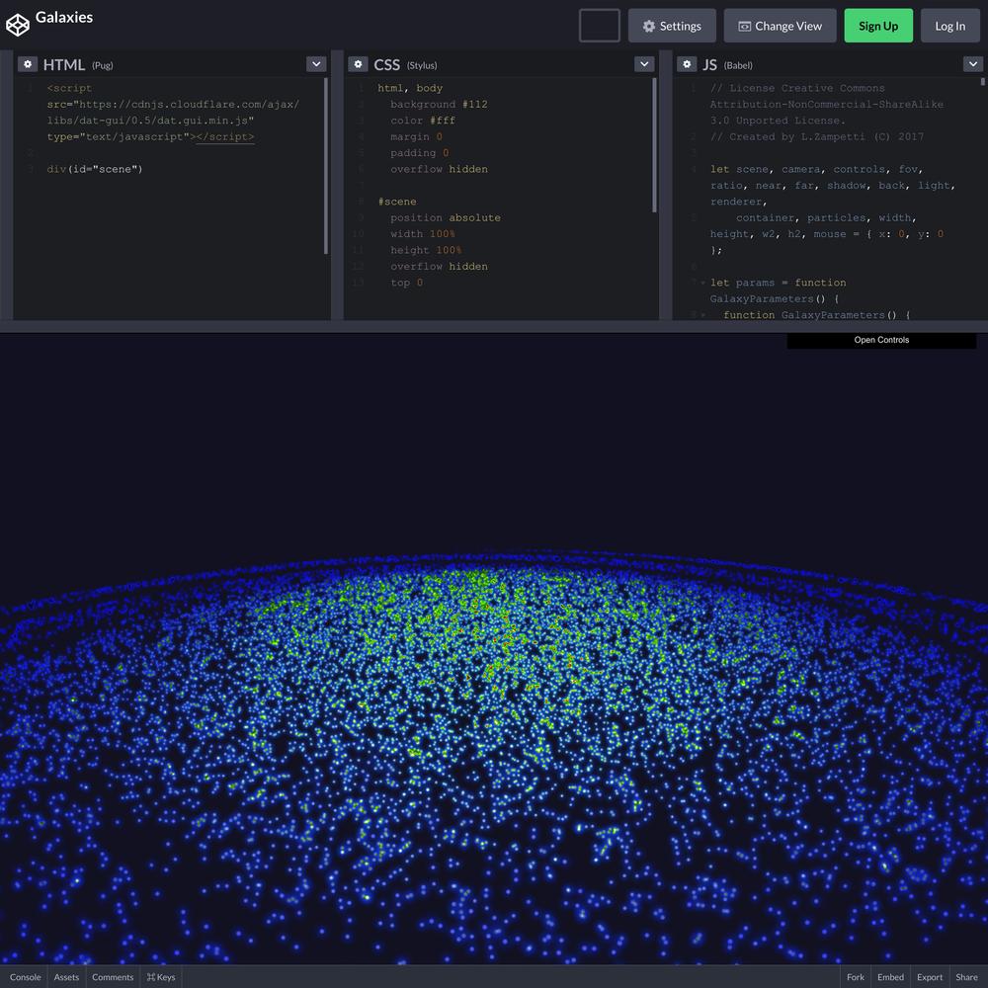
Task: Click the "#scene" selector in CSS
Action: point(397,202)
